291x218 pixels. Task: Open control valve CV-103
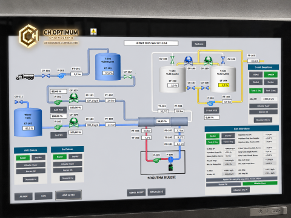[x=74, y=97]
